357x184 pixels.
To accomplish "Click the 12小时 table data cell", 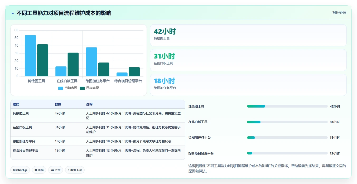I will (x=60, y=151).
